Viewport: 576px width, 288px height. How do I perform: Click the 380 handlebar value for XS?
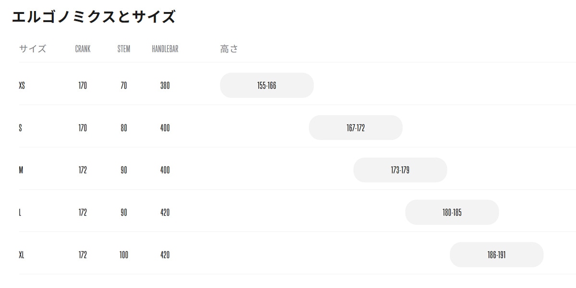pos(165,85)
